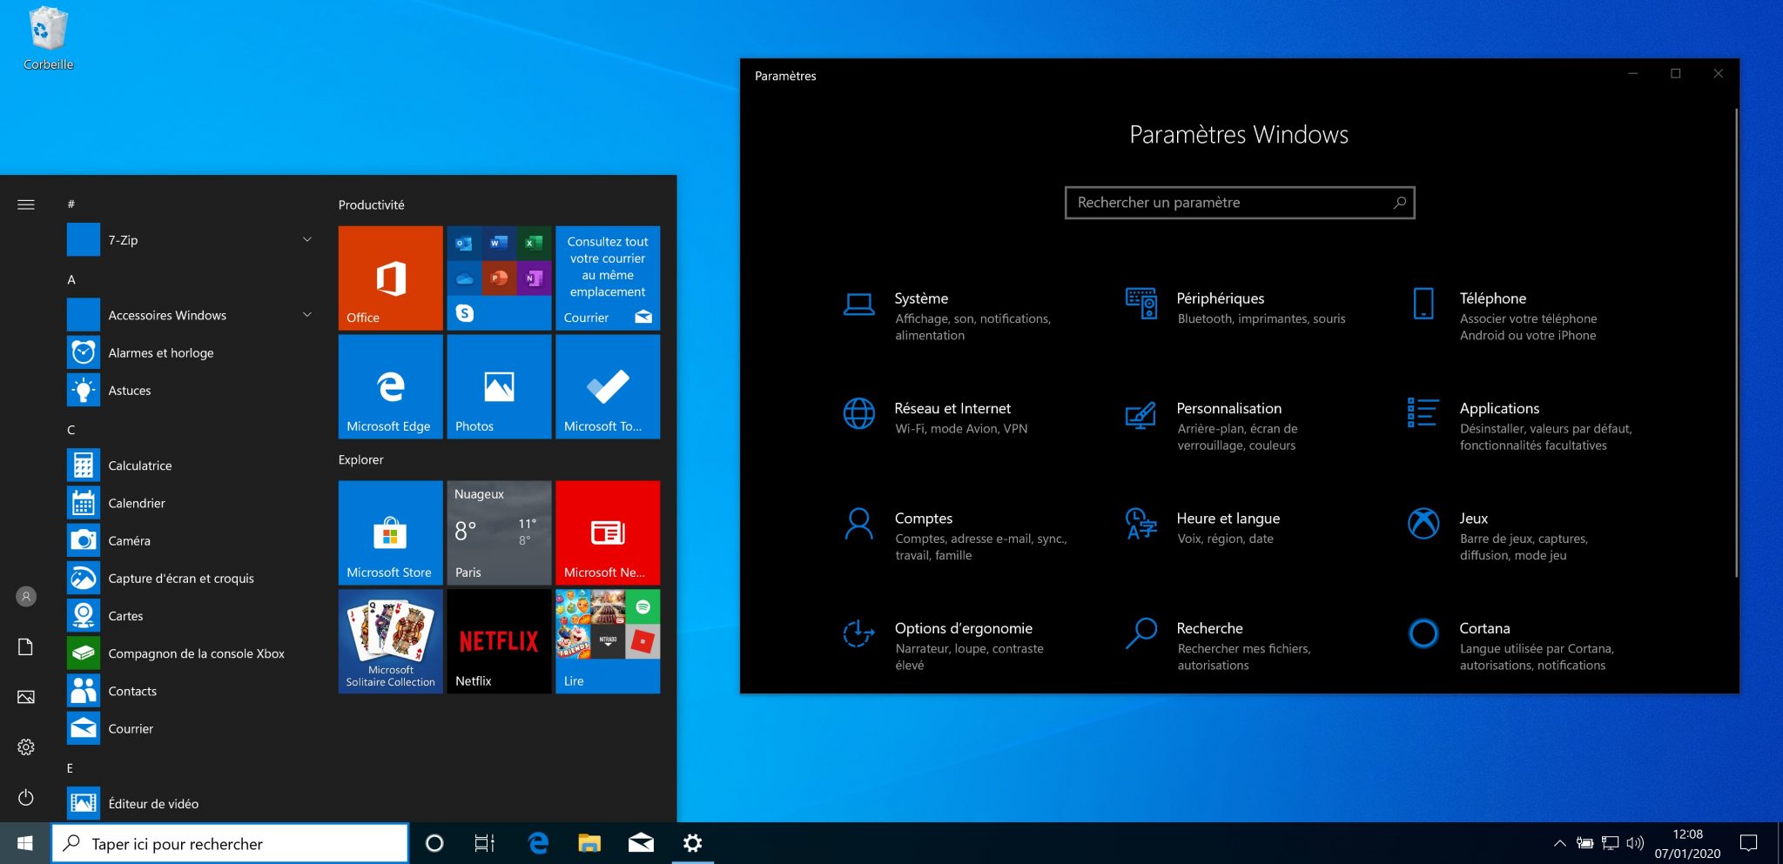The image size is (1783, 864).
Task: Open Settings gear in Start menu sidebar
Action: pyautogui.click(x=25, y=747)
